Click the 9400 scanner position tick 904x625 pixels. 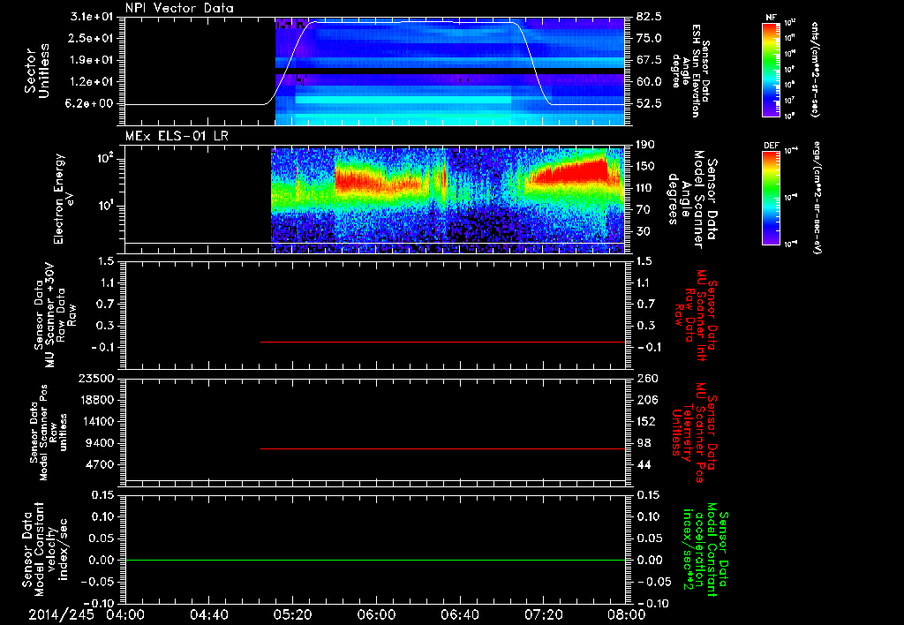[101, 443]
